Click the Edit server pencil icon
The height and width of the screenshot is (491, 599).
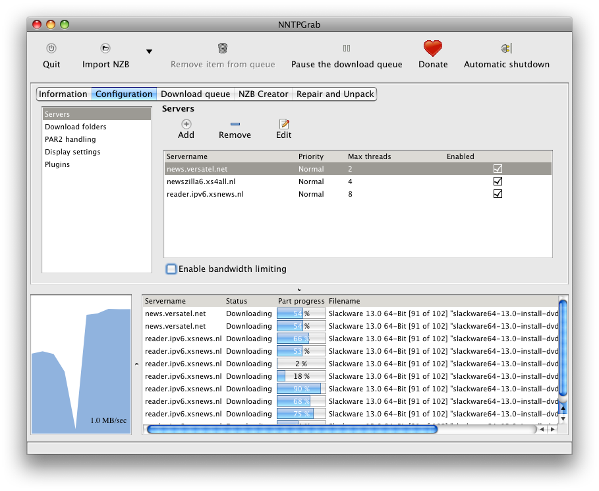[284, 123]
